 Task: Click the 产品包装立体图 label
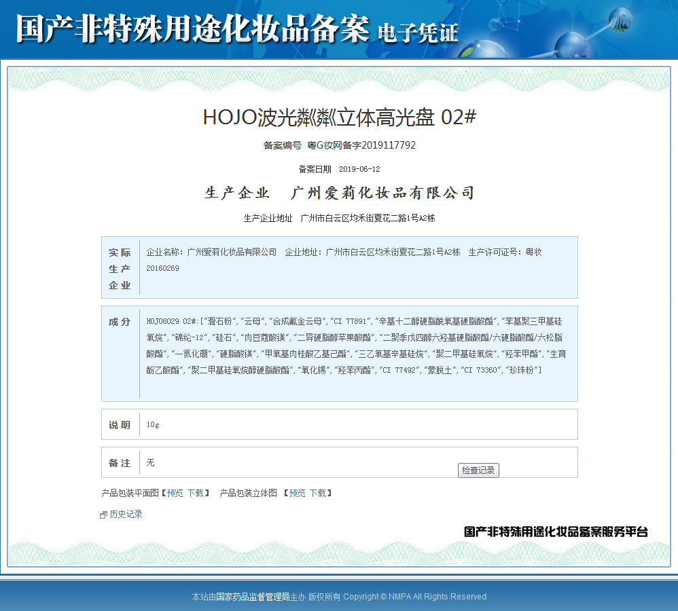click(x=248, y=493)
